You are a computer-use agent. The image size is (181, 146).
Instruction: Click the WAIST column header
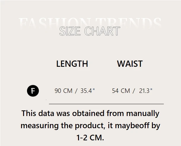(x=130, y=64)
